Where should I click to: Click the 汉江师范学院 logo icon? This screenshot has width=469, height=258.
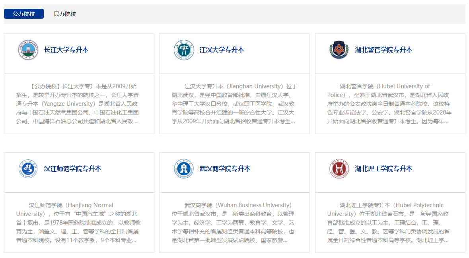click(28, 169)
